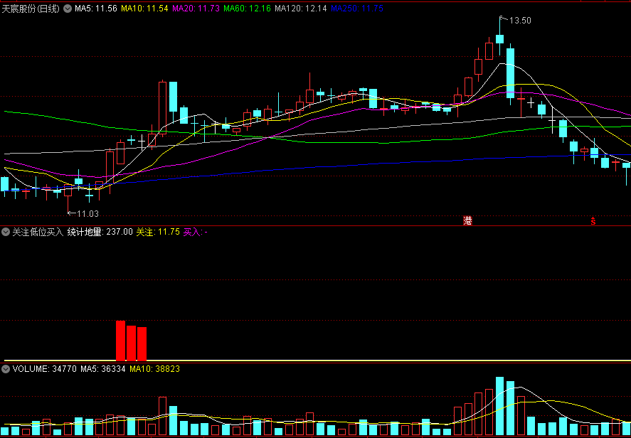Click the MA60: 12.16 label
This screenshot has width=631, height=438.
pos(247,9)
